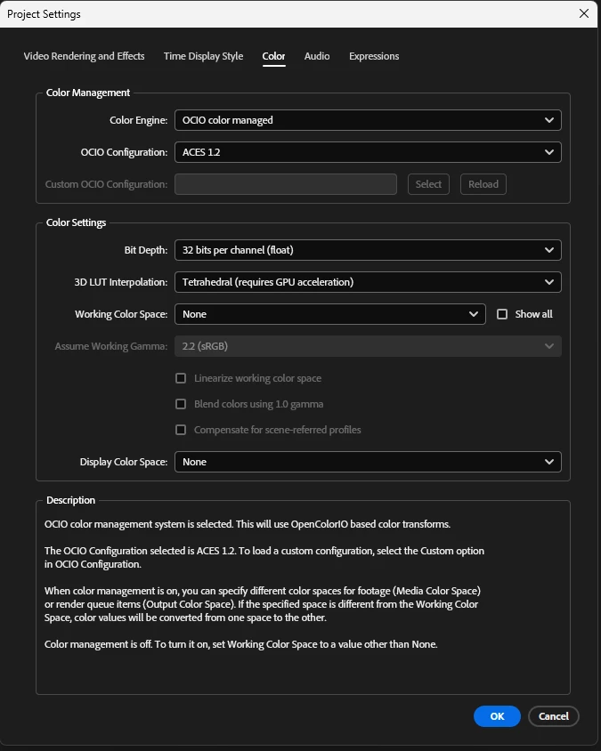Change the 3D LUT Interpolation setting

pos(368,282)
